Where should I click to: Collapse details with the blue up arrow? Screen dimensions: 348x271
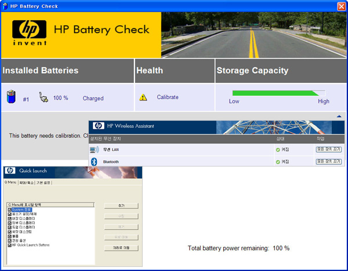pyautogui.click(x=339, y=116)
